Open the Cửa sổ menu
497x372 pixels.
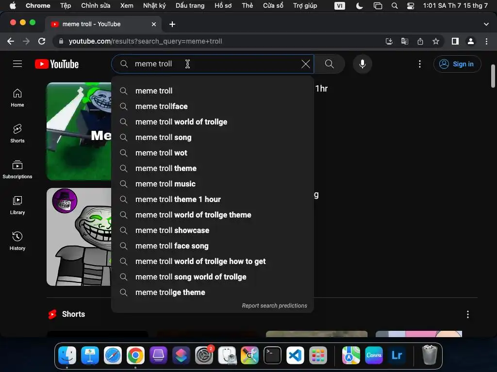(x=273, y=5)
